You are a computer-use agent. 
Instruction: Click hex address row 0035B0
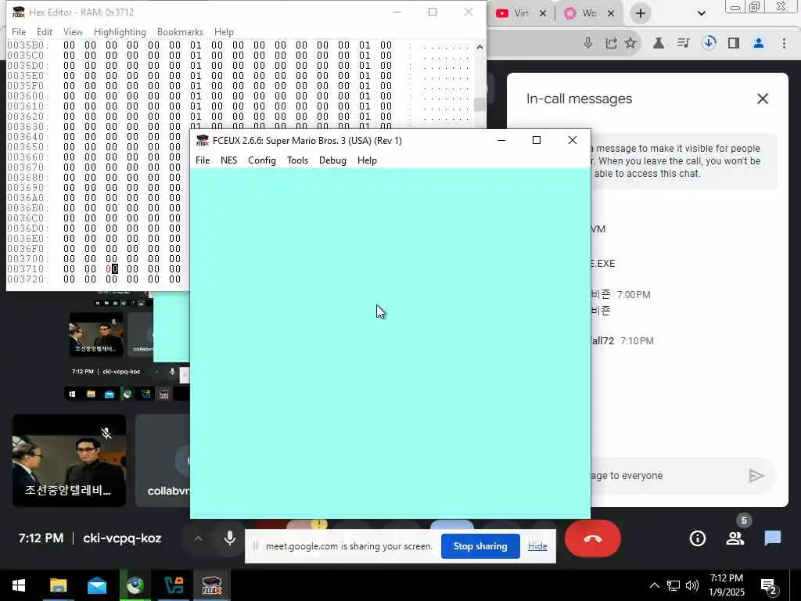28,45
